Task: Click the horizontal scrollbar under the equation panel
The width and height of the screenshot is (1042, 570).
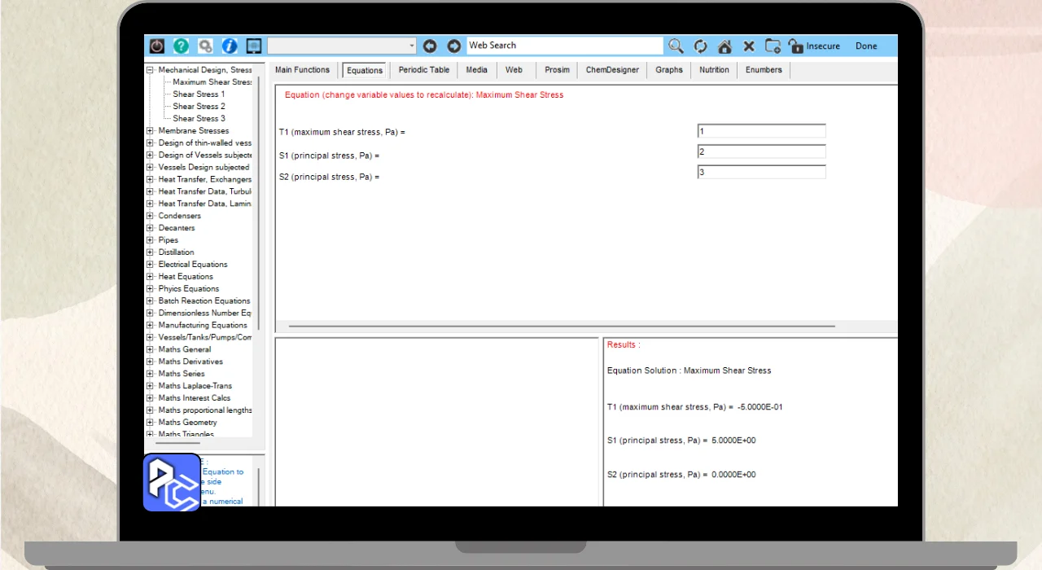Action: click(x=562, y=327)
